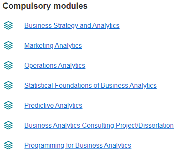This screenshot has height=156, width=180.
Task: Open the Marketing Analytics module link
Action: point(53,46)
